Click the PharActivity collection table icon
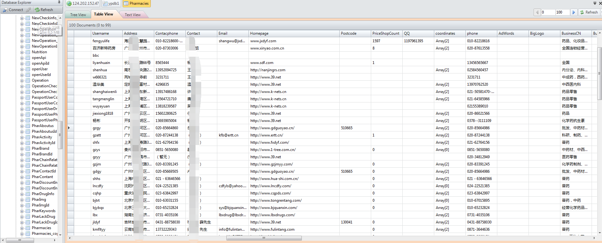The width and height of the screenshot is (602, 243). [x=28, y=137]
